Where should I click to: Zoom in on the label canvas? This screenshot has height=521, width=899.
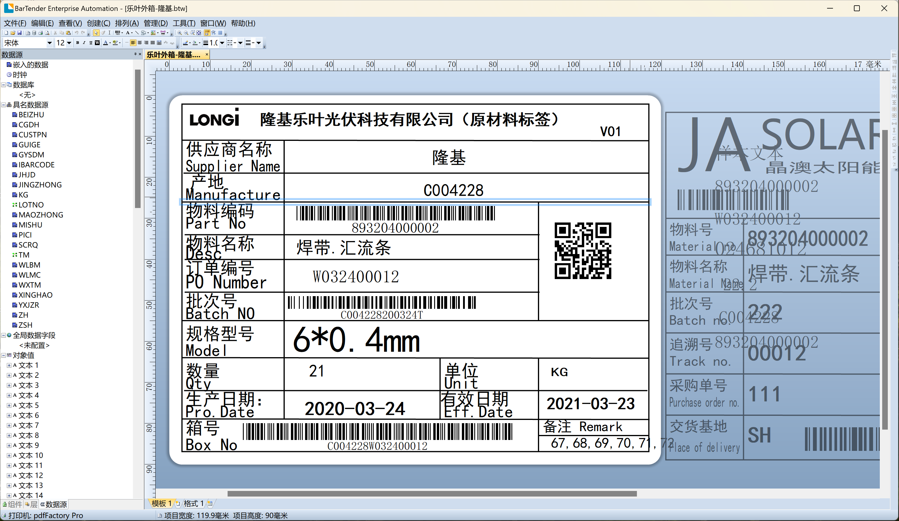tap(180, 33)
